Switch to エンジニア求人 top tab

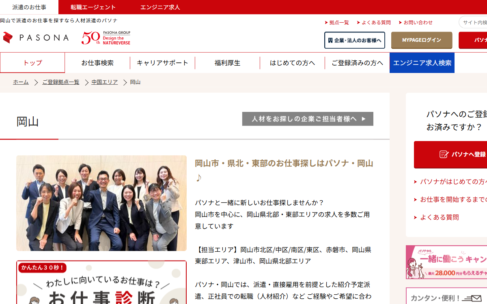(x=160, y=7)
